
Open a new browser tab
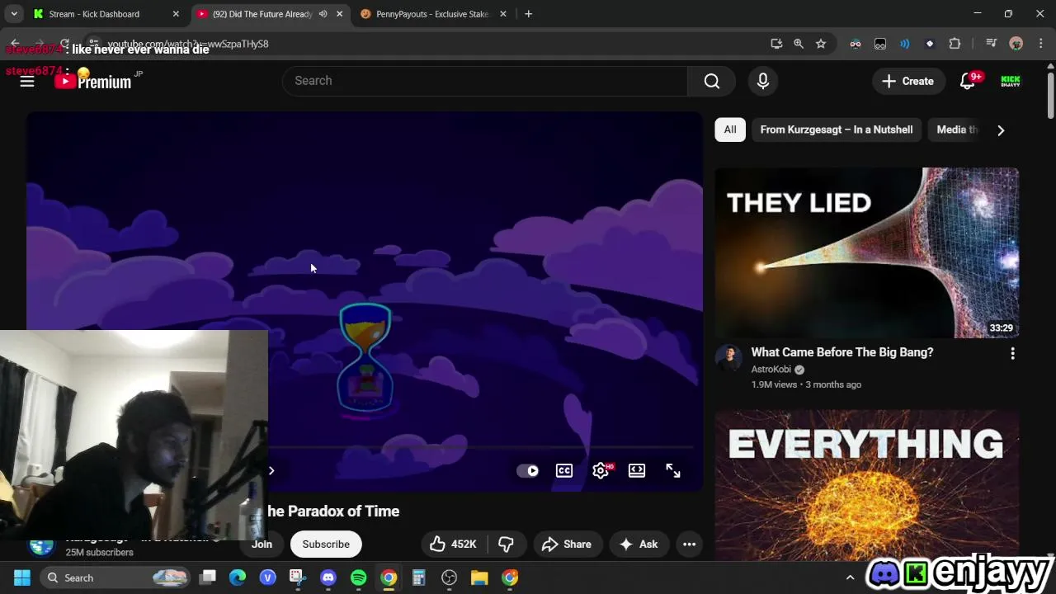point(528,14)
